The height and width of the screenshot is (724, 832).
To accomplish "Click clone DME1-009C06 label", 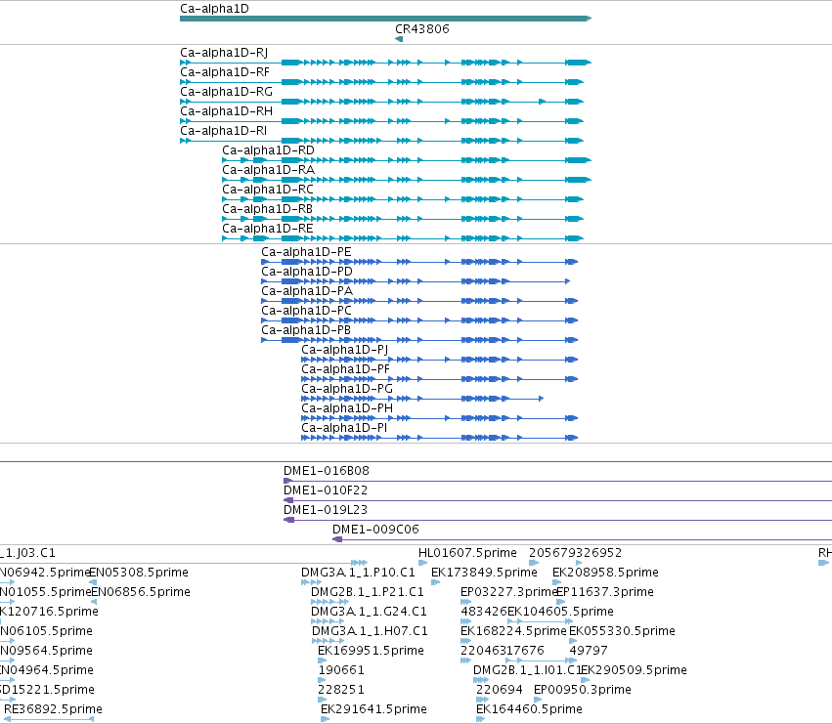I will (375, 530).
